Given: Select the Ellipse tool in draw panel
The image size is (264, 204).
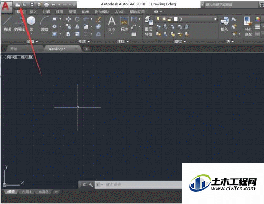Looking at the screenshot, I should (x=54, y=26).
